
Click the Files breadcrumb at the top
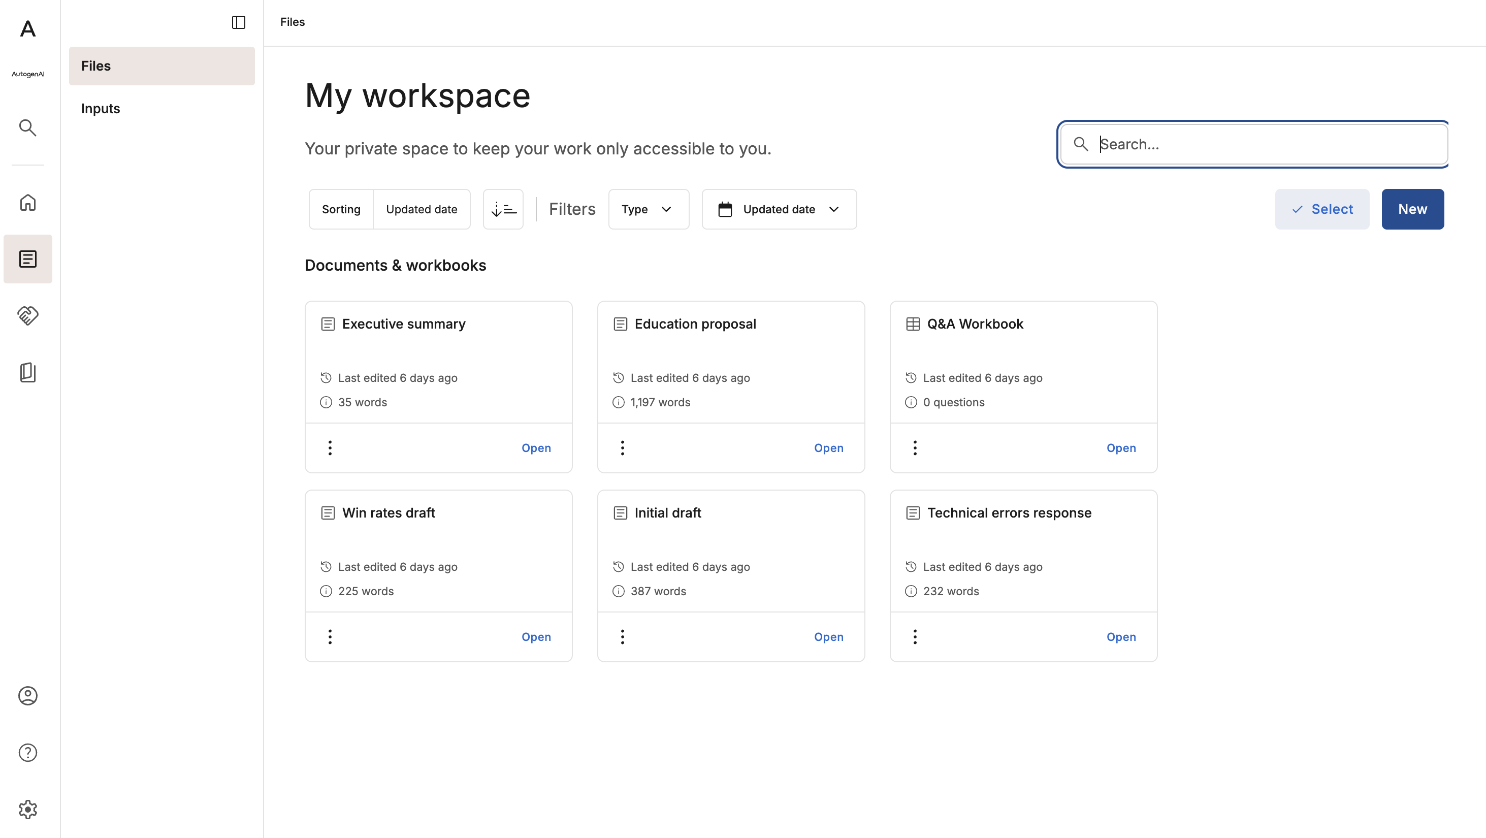click(x=293, y=22)
